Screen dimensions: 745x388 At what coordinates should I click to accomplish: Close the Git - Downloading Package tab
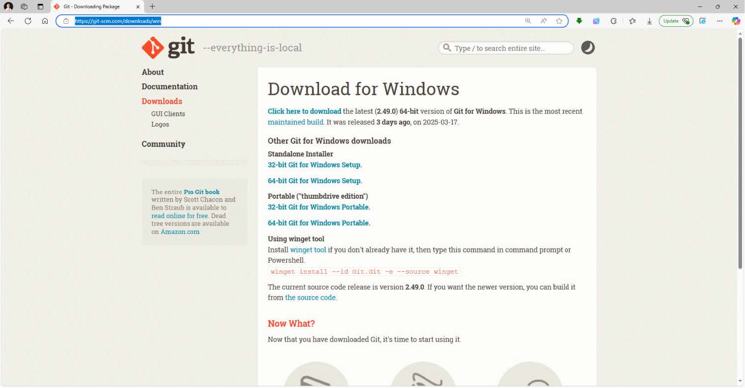(138, 6)
